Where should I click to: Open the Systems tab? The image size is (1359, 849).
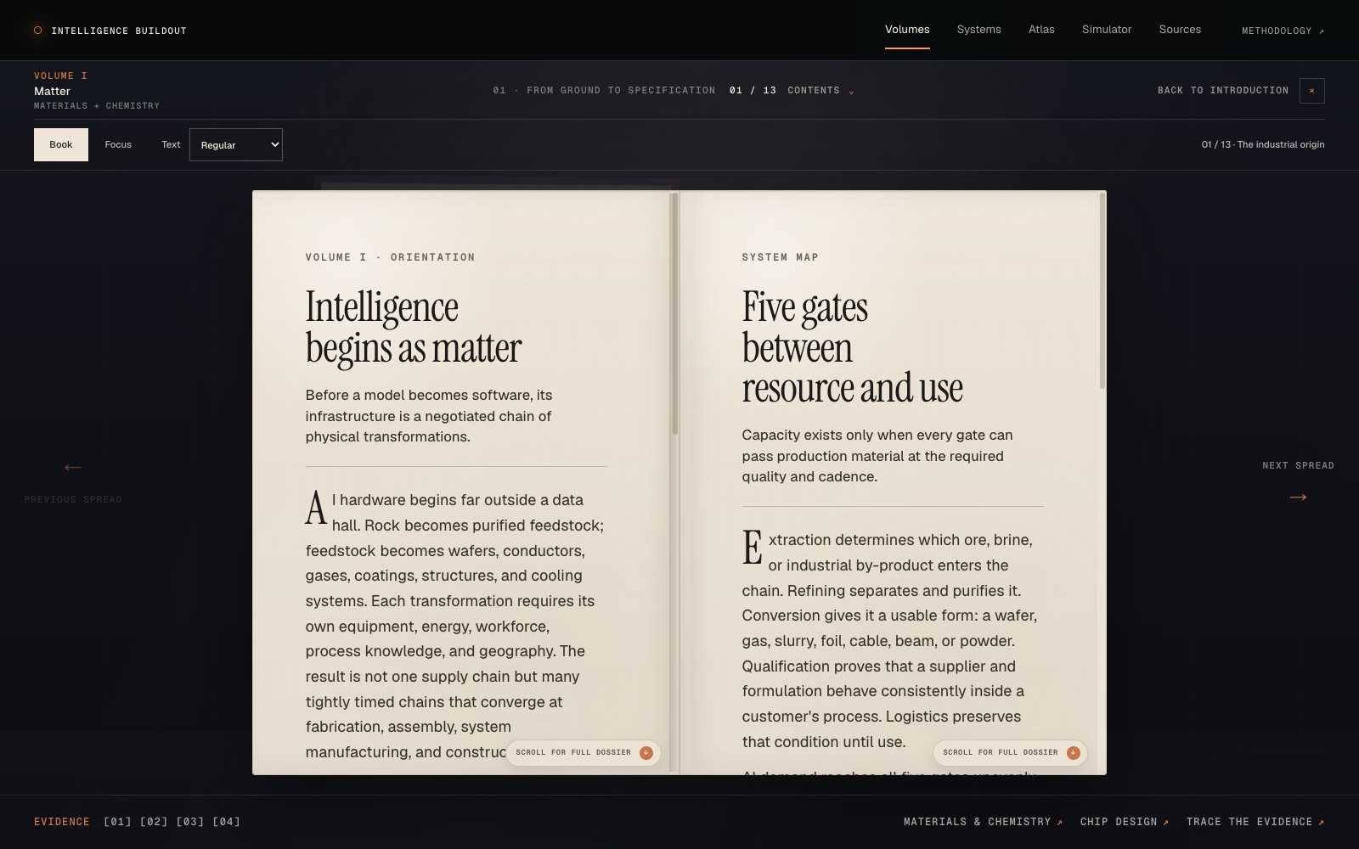tap(978, 30)
